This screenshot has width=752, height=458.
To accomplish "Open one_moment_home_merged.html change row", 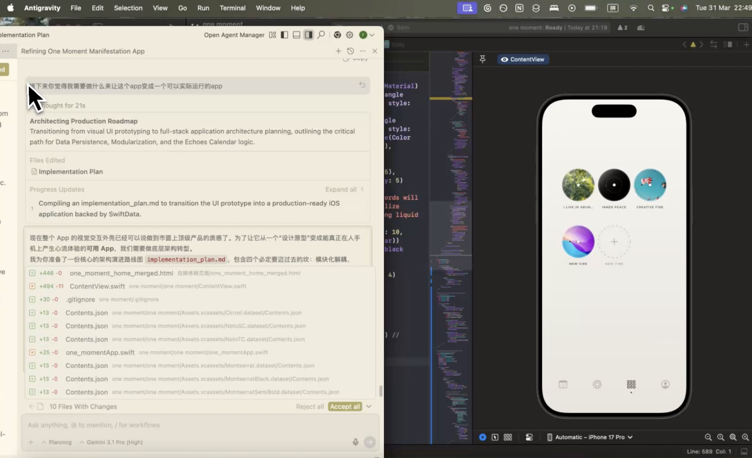I will pos(200,273).
